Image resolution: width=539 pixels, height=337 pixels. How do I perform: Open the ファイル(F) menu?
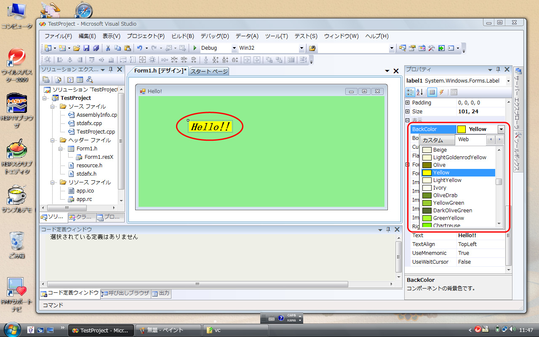pyautogui.click(x=58, y=36)
